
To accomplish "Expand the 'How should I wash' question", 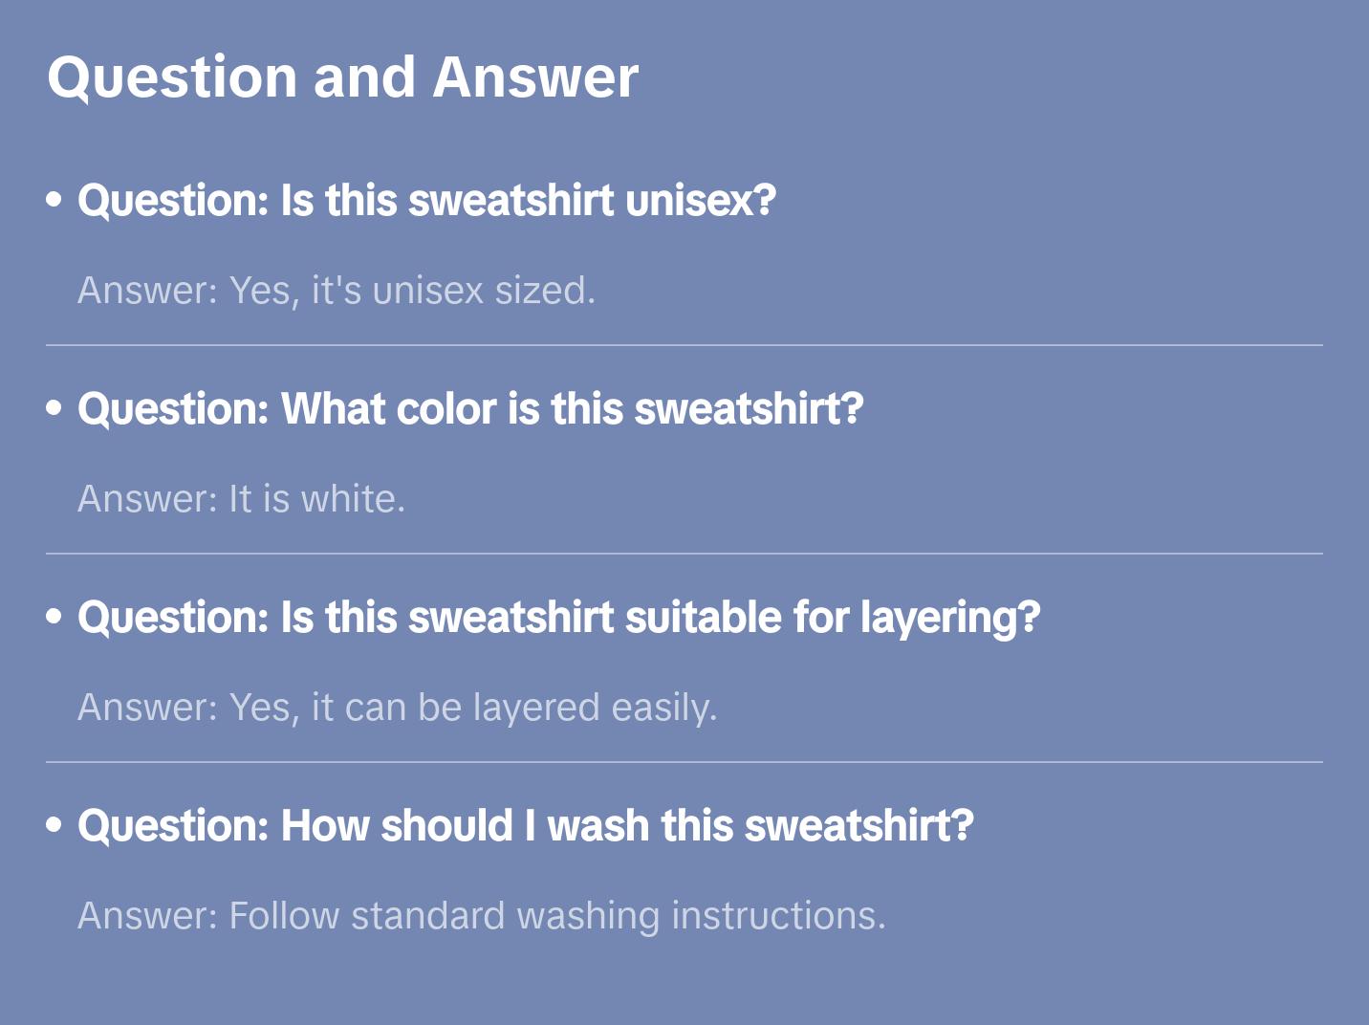I will 525,826.
